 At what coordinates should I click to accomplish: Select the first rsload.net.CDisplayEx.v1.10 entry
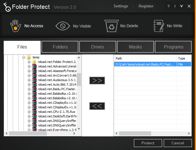click(x=57, y=103)
